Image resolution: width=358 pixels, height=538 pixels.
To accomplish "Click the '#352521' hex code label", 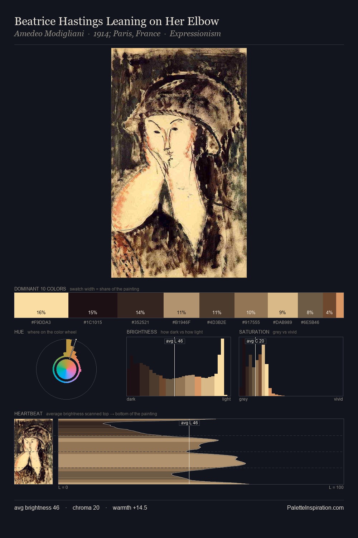I will (140, 322).
